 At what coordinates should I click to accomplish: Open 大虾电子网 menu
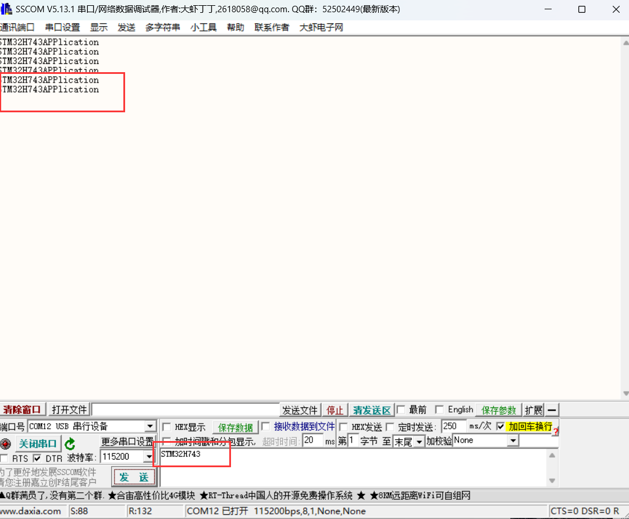[321, 27]
